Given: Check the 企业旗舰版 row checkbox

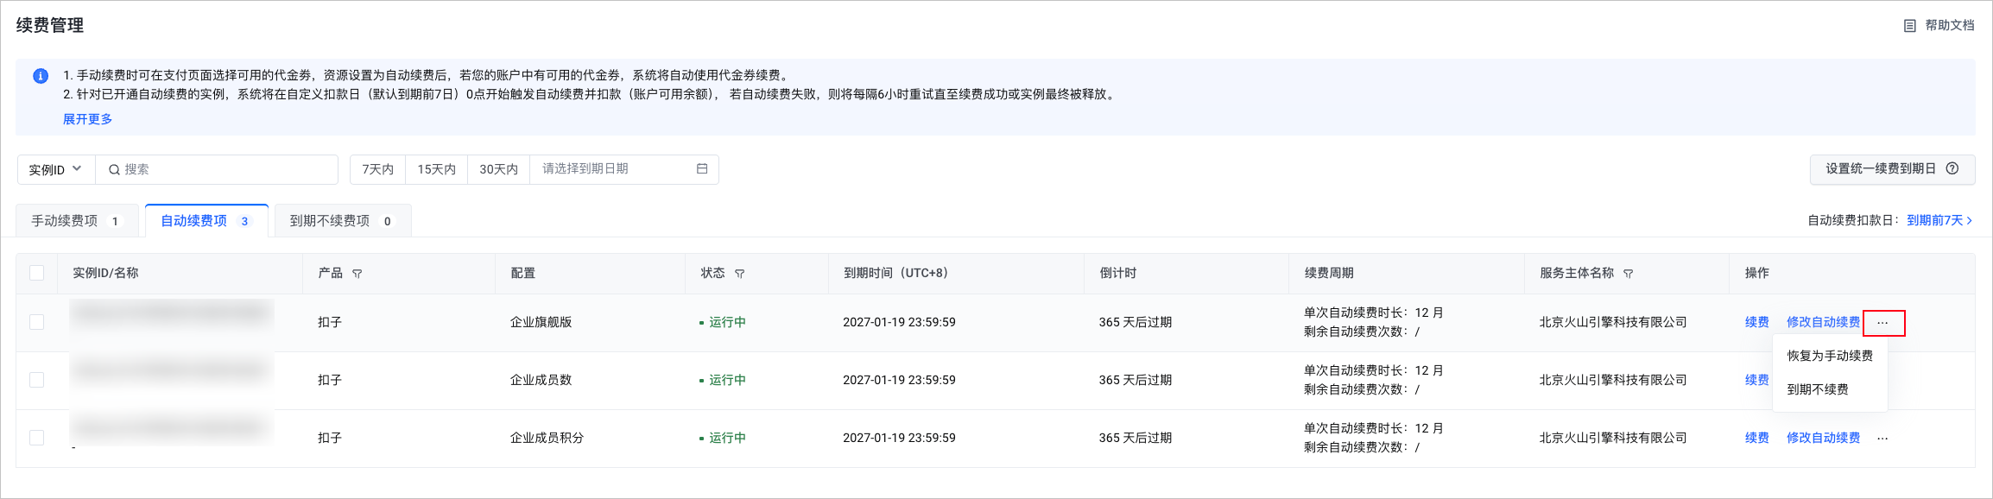Looking at the screenshot, I should click(37, 322).
